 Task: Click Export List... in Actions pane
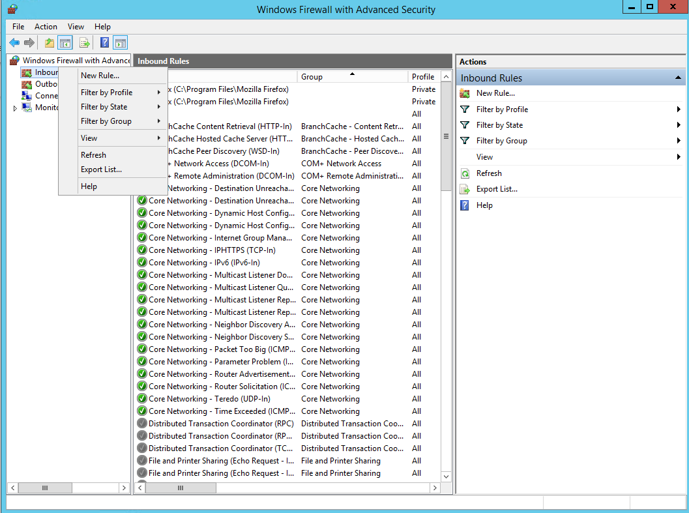coord(497,189)
